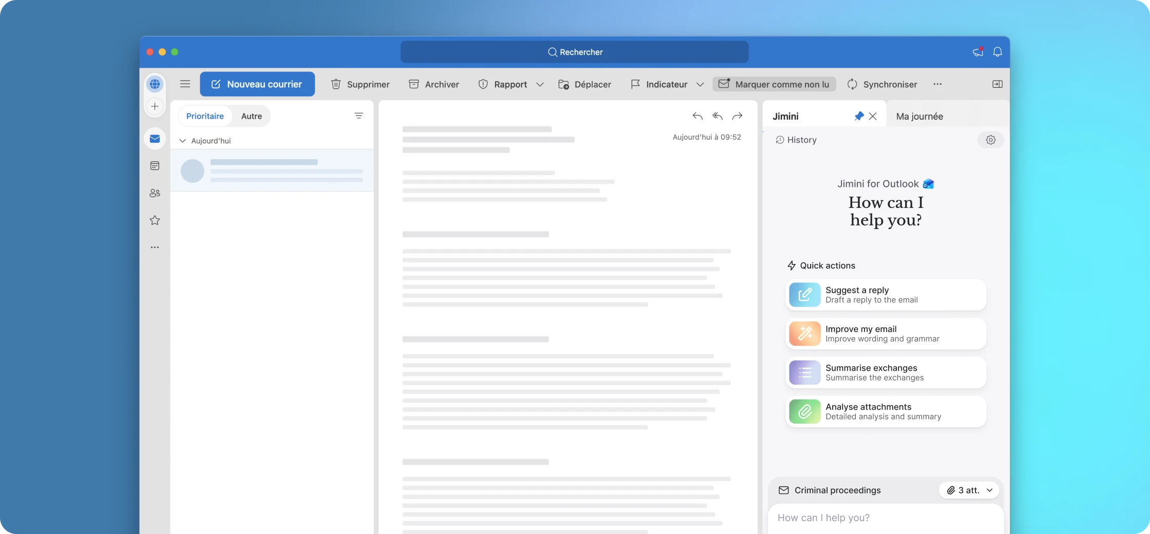The width and height of the screenshot is (1150, 534).
Task: Click Nouveau courrier to compose
Action: 257,84
